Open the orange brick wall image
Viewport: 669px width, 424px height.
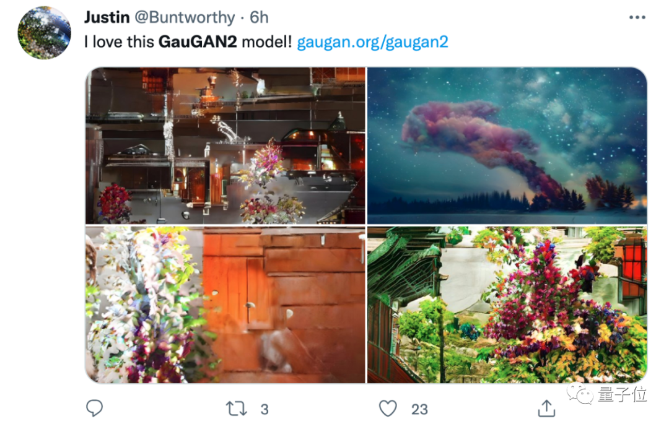click(x=225, y=305)
